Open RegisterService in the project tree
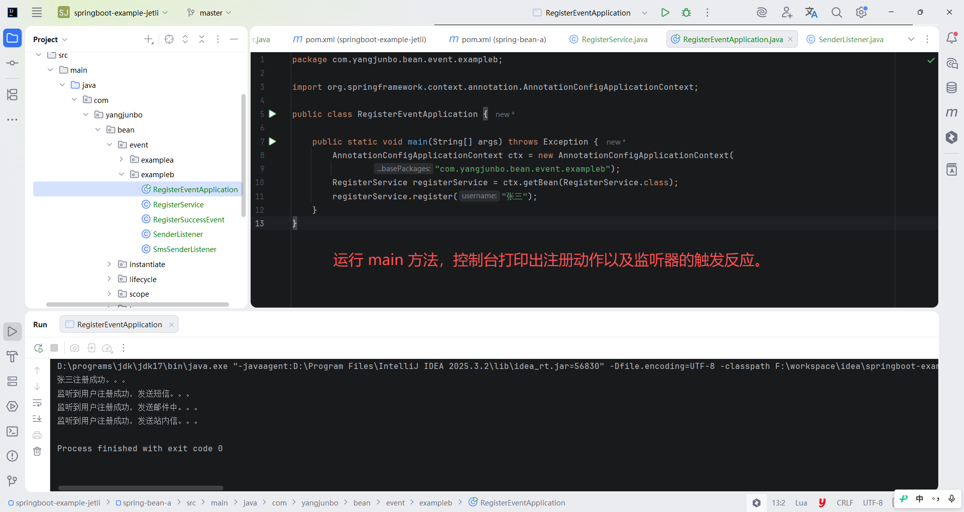 pyautogui.click(x=178, y=204)
